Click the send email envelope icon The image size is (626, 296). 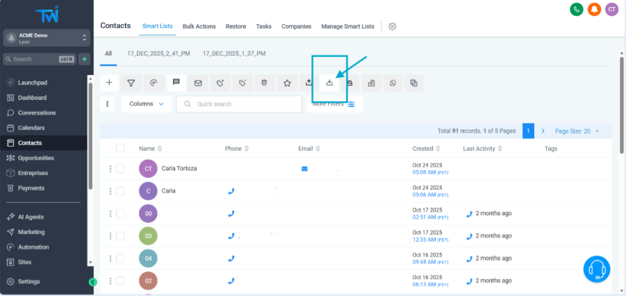[198, 83]
